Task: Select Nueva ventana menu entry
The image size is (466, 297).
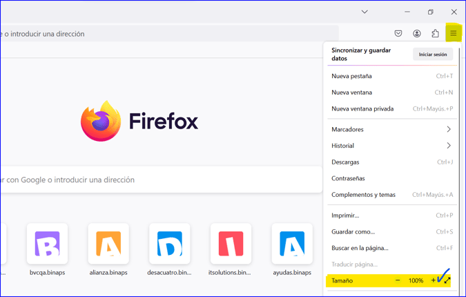Action: pos(392,93)
